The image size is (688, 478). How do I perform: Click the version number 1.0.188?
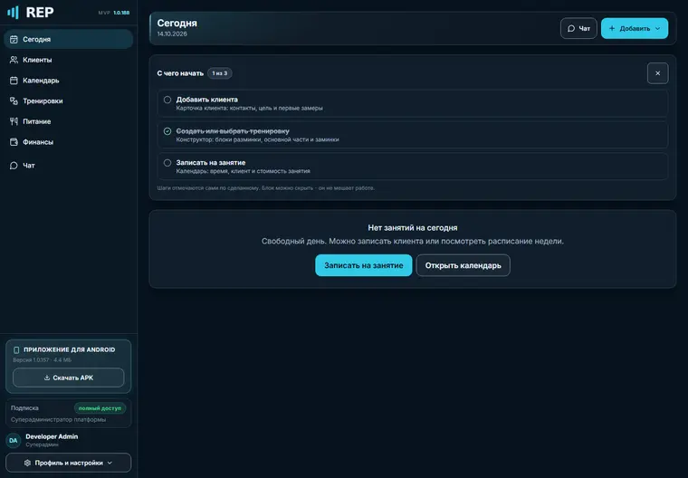(121, 13)
